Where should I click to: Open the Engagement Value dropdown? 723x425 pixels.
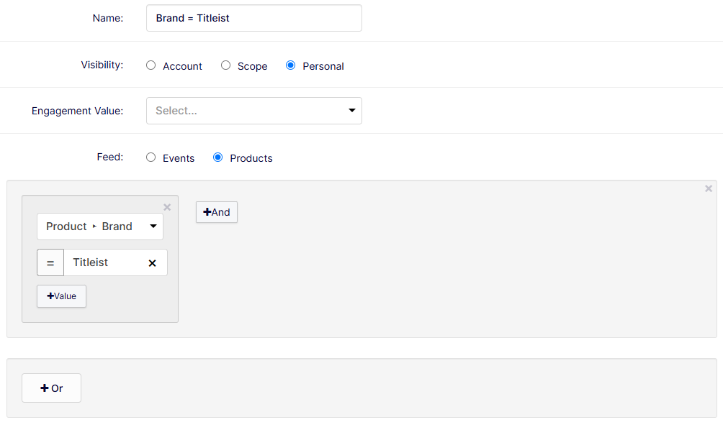click(x=253, y=111)
